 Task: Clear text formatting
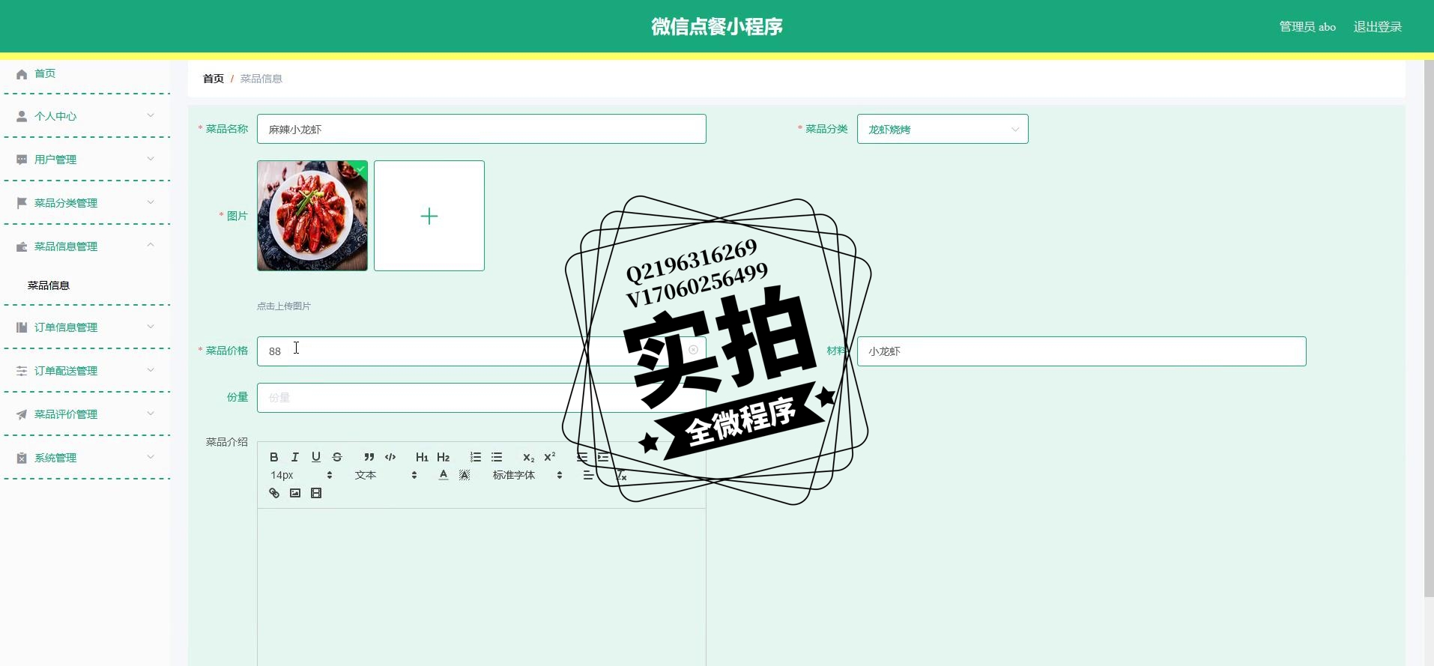click(621, 475)
